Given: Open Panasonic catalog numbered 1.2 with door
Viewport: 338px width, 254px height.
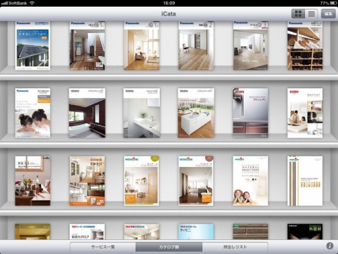Looking at the screenshot, I should pos(141,45).
